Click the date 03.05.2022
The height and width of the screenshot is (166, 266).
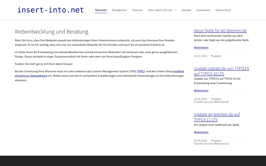tap(200, 141)
